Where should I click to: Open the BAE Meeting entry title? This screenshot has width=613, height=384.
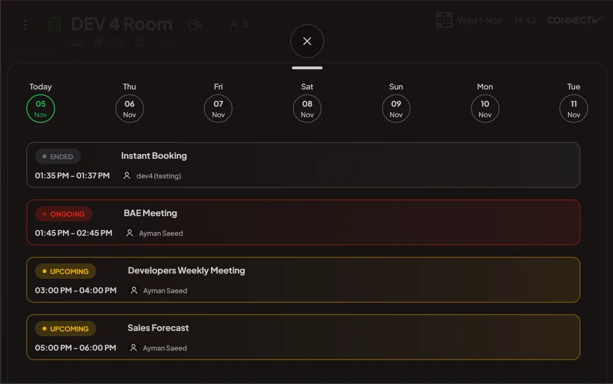tap(150, 213)
